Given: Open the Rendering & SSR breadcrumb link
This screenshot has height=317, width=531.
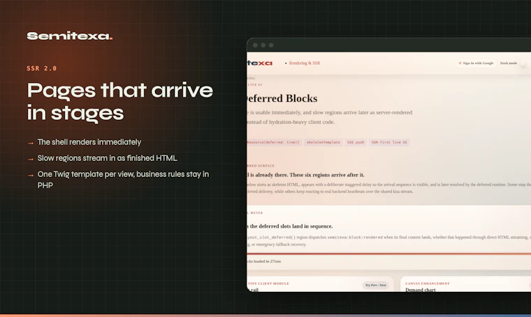Looking at the screenshot, I should (x=305, y=63).
